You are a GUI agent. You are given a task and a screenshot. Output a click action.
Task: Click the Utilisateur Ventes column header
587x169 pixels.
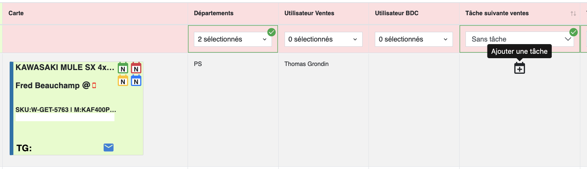[x=309, y=13]
